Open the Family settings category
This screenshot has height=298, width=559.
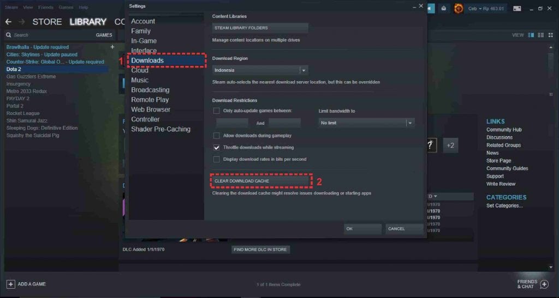tap(141, 31)
